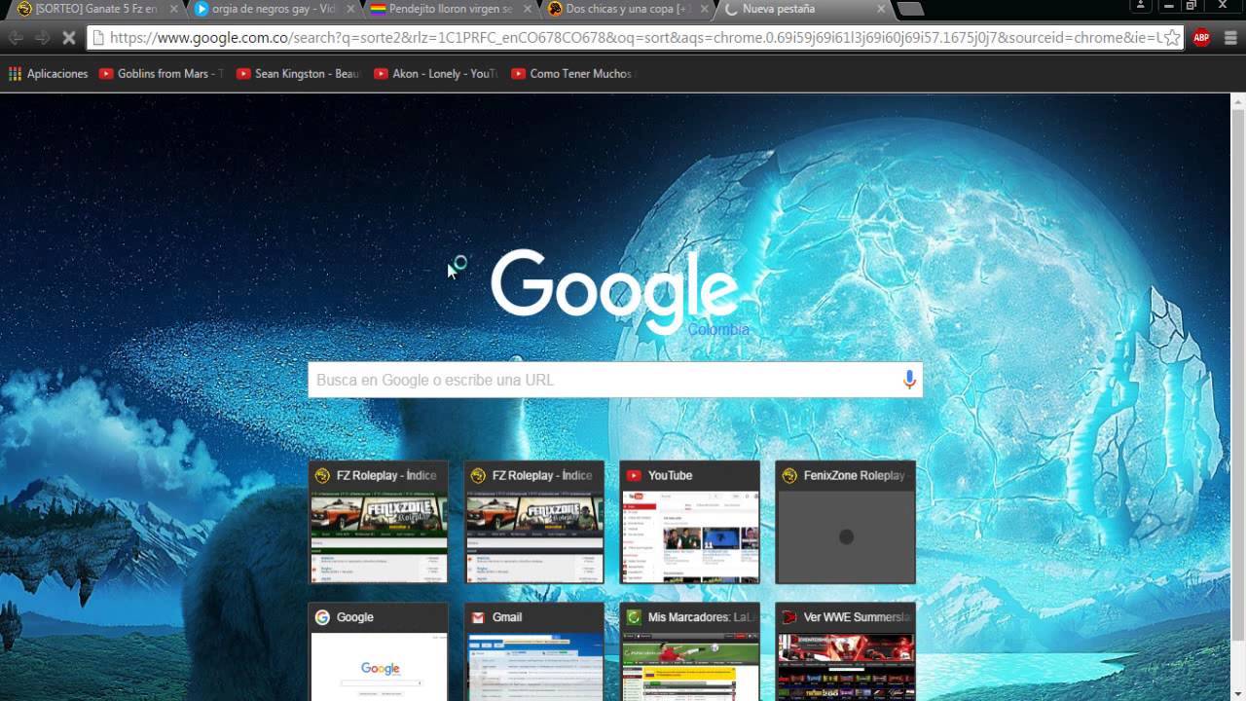
Task: Close the Dos chicas y una copa tab
Action: tap(704, 9)
